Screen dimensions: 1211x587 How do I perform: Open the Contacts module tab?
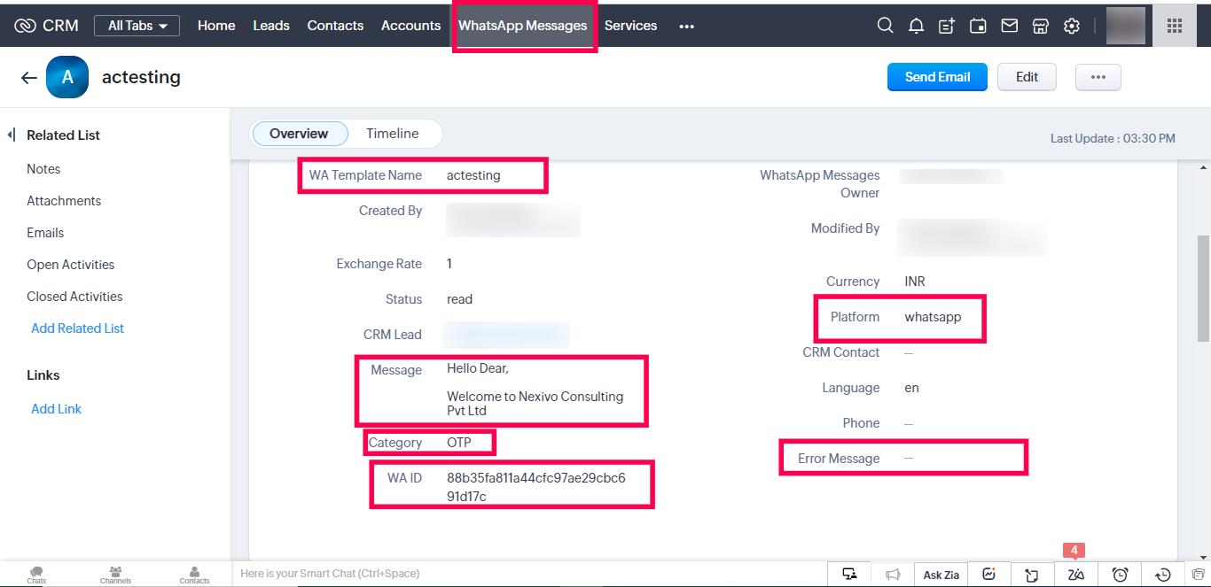(x=335, y=26)
